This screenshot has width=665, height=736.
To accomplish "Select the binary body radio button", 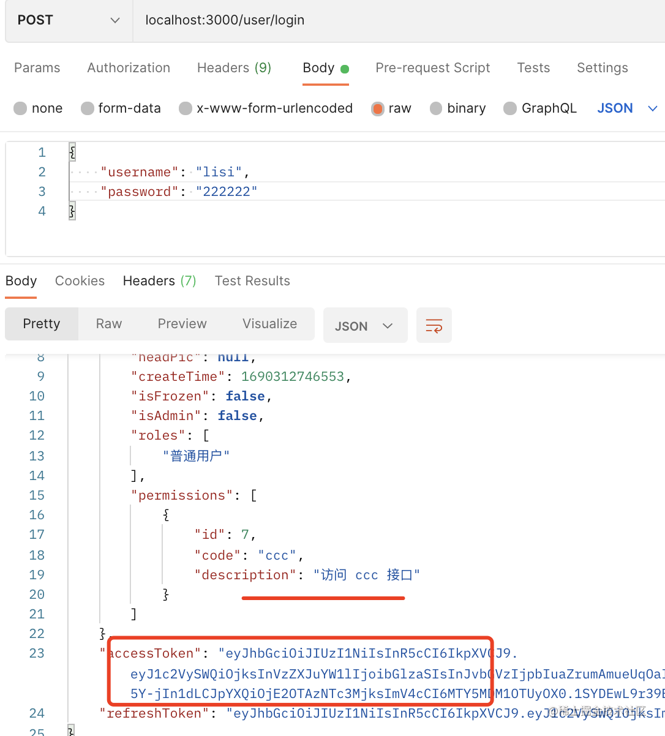I will pyautogui.click(x=436, y=108).
